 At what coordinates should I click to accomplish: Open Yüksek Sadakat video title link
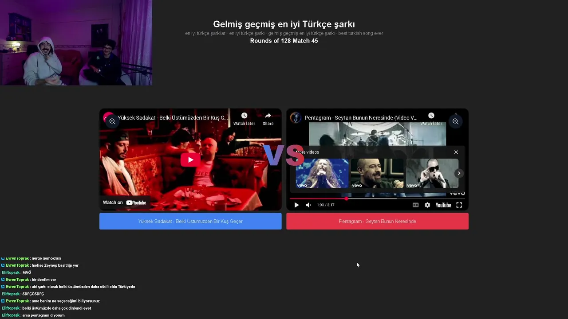(x=173, y=118)
